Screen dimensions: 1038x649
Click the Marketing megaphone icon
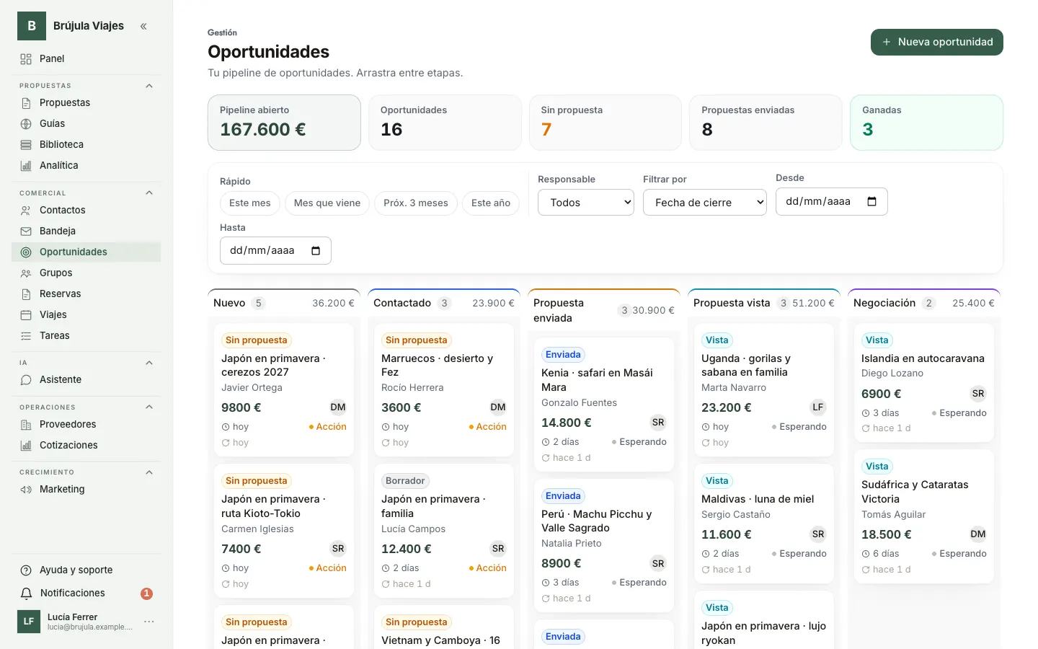coord(26,490)
